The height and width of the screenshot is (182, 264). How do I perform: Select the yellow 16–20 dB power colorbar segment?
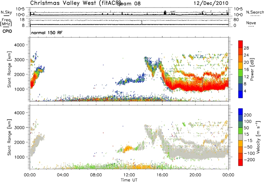pyautogui.click(x=241, y=66)
